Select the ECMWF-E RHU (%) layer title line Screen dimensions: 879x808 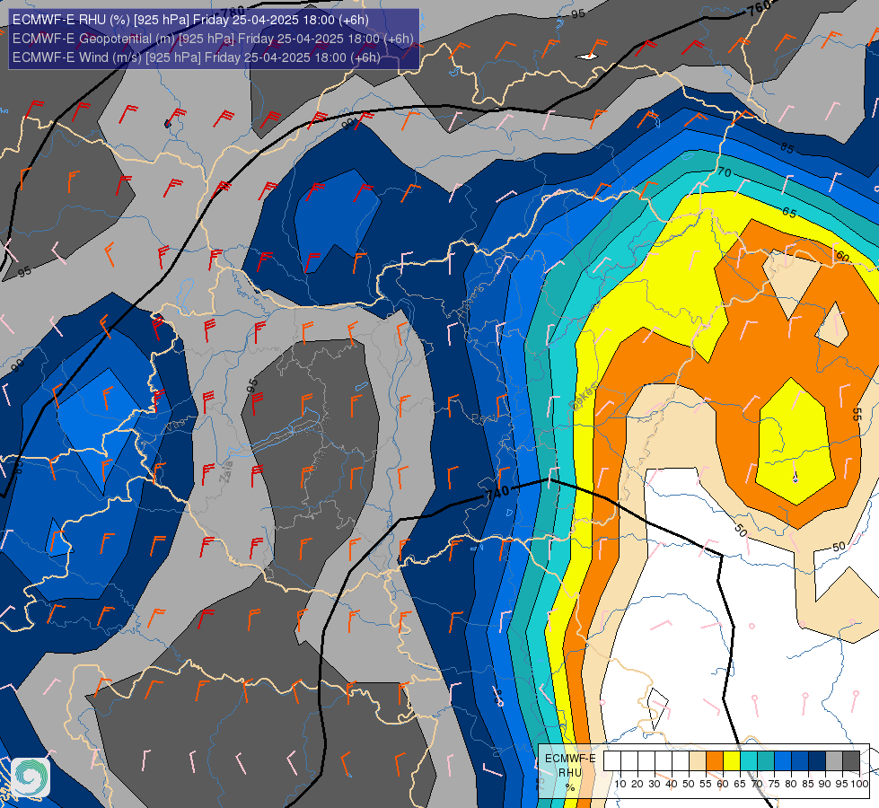[x=190, y=20]
